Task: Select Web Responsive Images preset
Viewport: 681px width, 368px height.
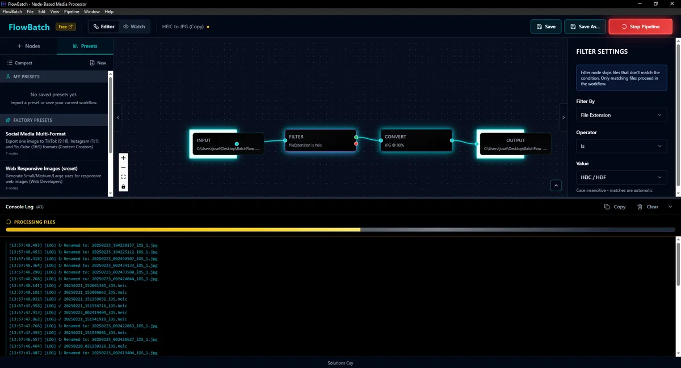Action: 54,178
